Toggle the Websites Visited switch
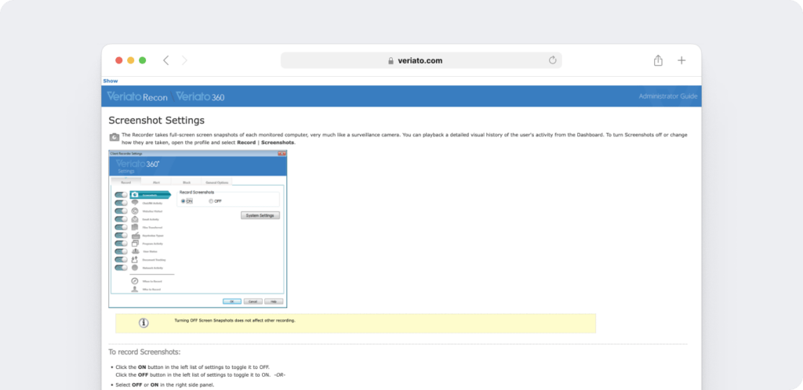This screenshot has width=803, height=390. [x=121, y=211]
